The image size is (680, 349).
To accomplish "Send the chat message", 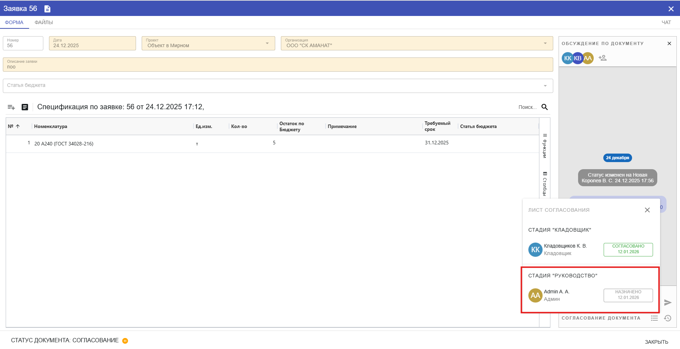I will [668, 303].
